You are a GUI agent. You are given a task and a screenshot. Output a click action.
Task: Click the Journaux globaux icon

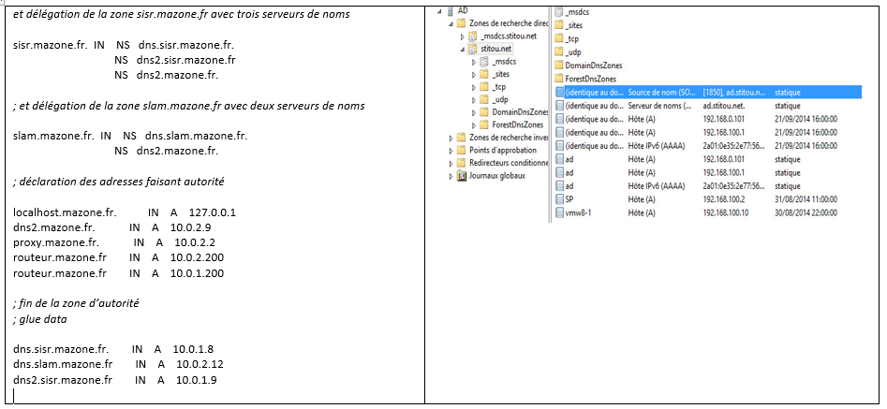[461, 175]
